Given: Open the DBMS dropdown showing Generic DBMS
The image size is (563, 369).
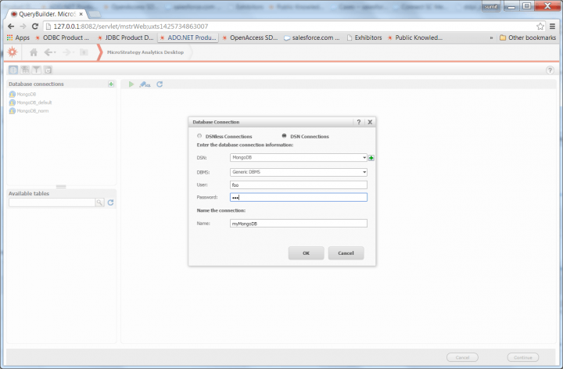Looking at the screenshot, I should point(364,172).
